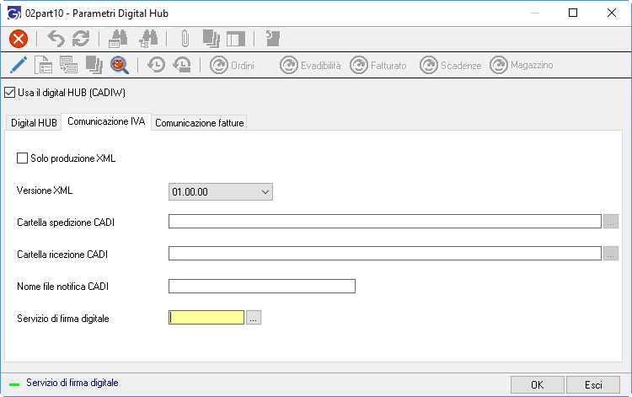Click the duplicate pages icon in top toolbar
This screenshot has height=397, width=632.
(212, 39)
